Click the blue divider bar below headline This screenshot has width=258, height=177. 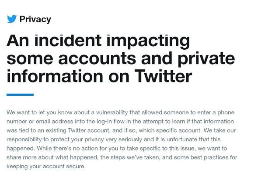(20, 95)
